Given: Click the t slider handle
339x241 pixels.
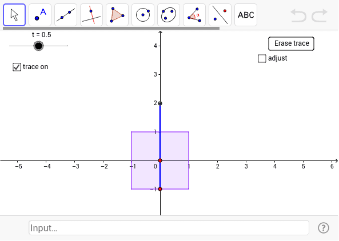Looking at the screenshot, I should [x=38, y=46].
